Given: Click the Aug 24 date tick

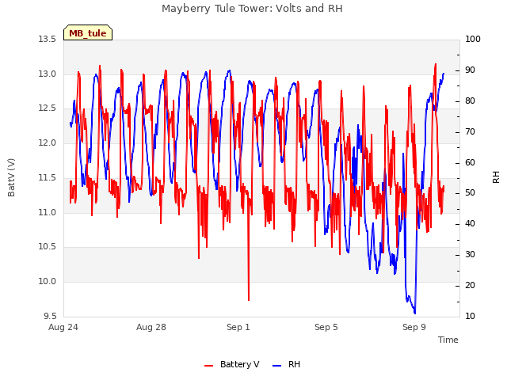Looking at the screenshot, I should [63, 327].
